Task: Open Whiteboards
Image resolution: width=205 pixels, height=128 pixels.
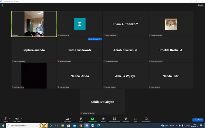Action: 146,120
